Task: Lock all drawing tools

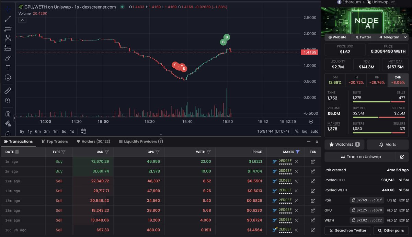Action: (8, 133)
